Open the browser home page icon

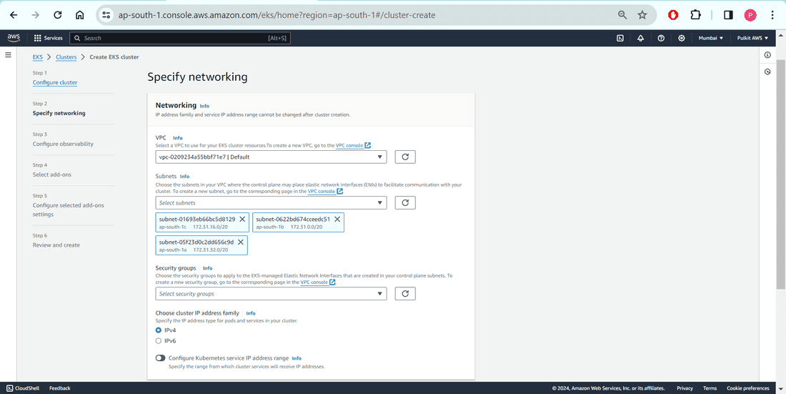(80, 15)
